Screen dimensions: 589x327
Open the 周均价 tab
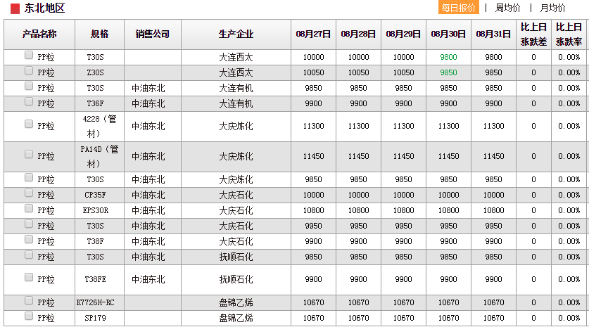pyautogui.click(x=508, y=8)
